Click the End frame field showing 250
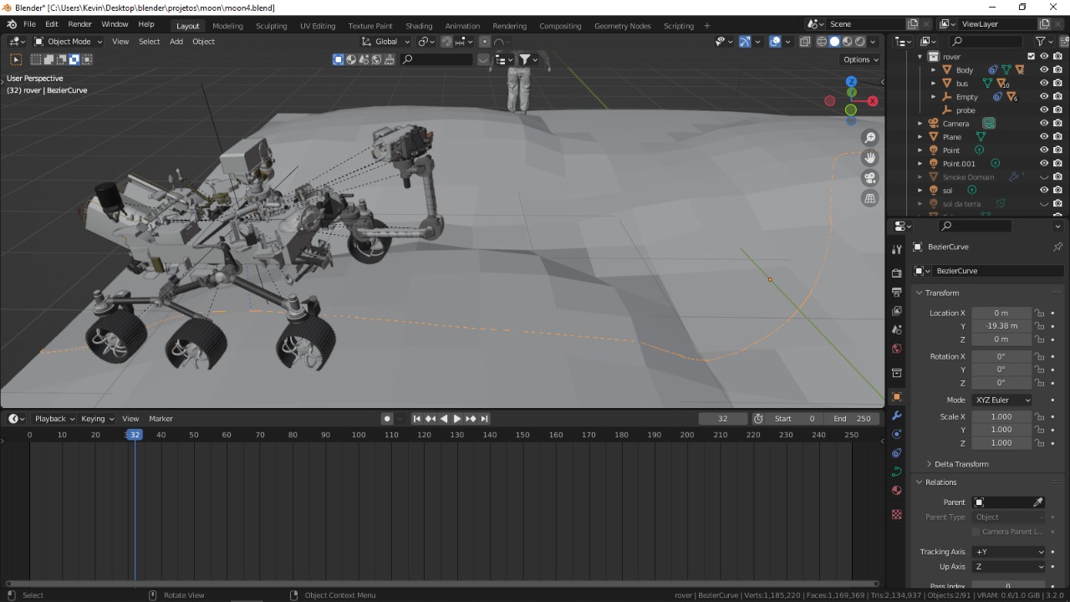This screenshot has height=602, width=1070. 852,419
